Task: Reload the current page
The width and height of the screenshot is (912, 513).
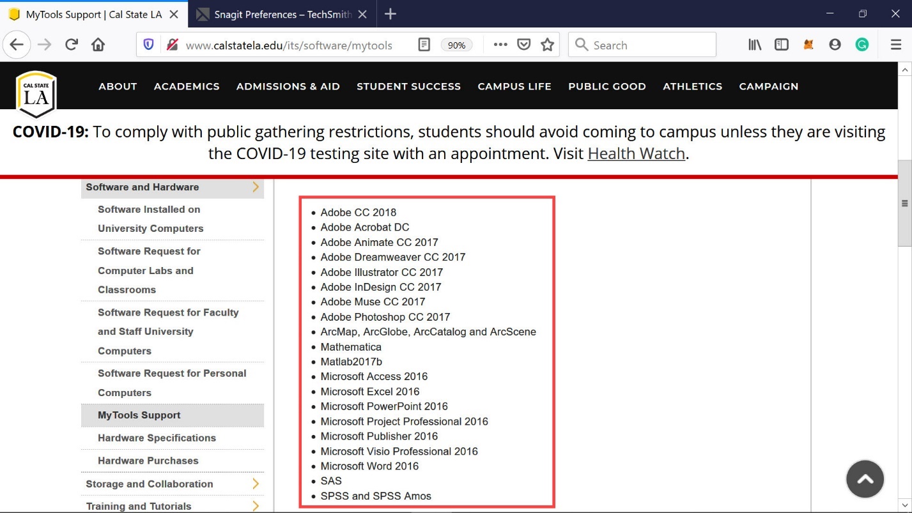Action: pyautogui.click(x=72, y=45)
